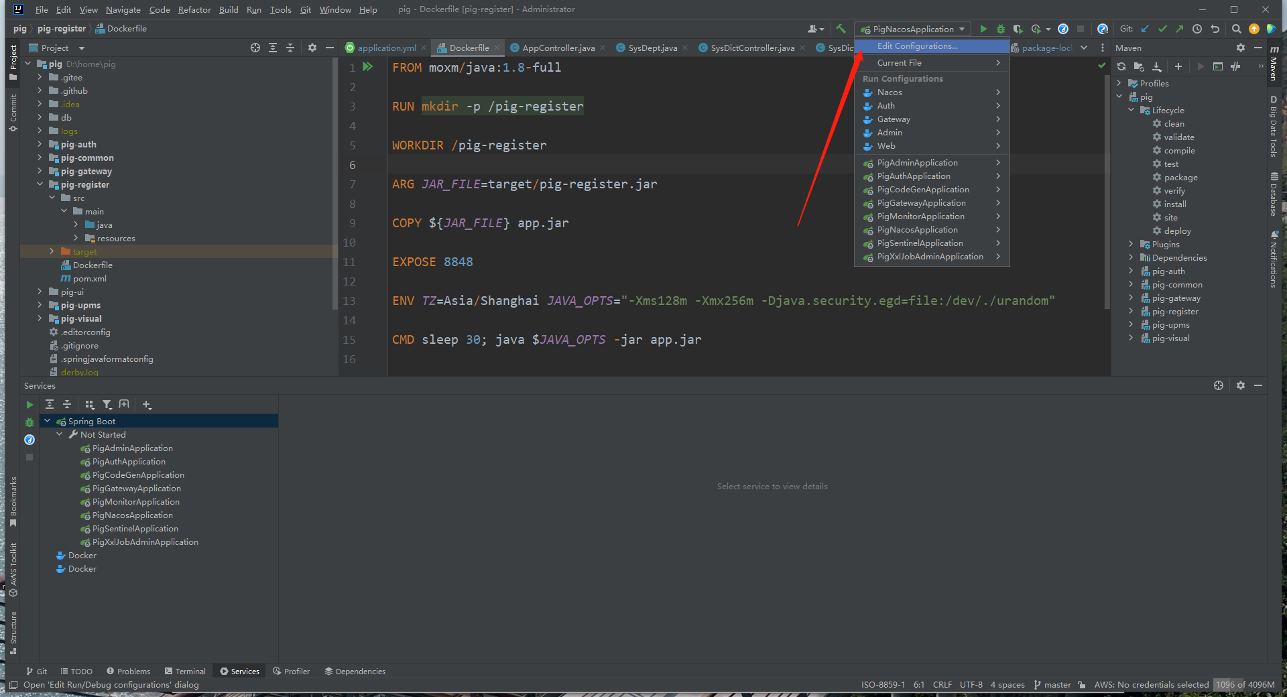Open Git history clock icon
Viewport: 1287px width, 697px height.
[1197, 29]
